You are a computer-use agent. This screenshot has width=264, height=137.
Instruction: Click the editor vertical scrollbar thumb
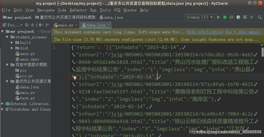point(262,52)
